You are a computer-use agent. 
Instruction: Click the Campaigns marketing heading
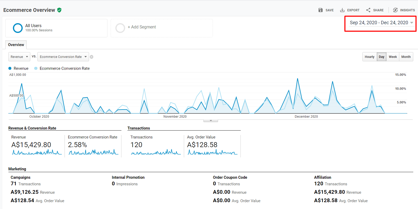21,177
